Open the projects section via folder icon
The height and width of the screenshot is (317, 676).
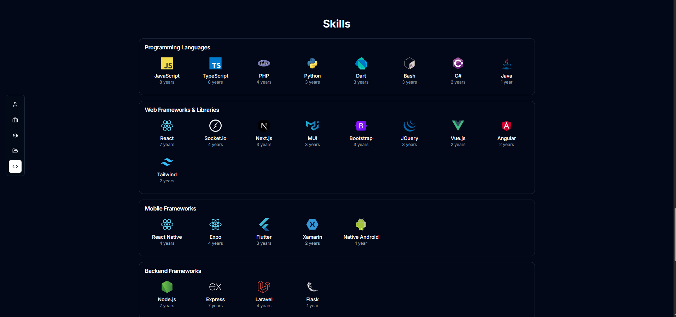pyautogui.click(x=15, y=151)
